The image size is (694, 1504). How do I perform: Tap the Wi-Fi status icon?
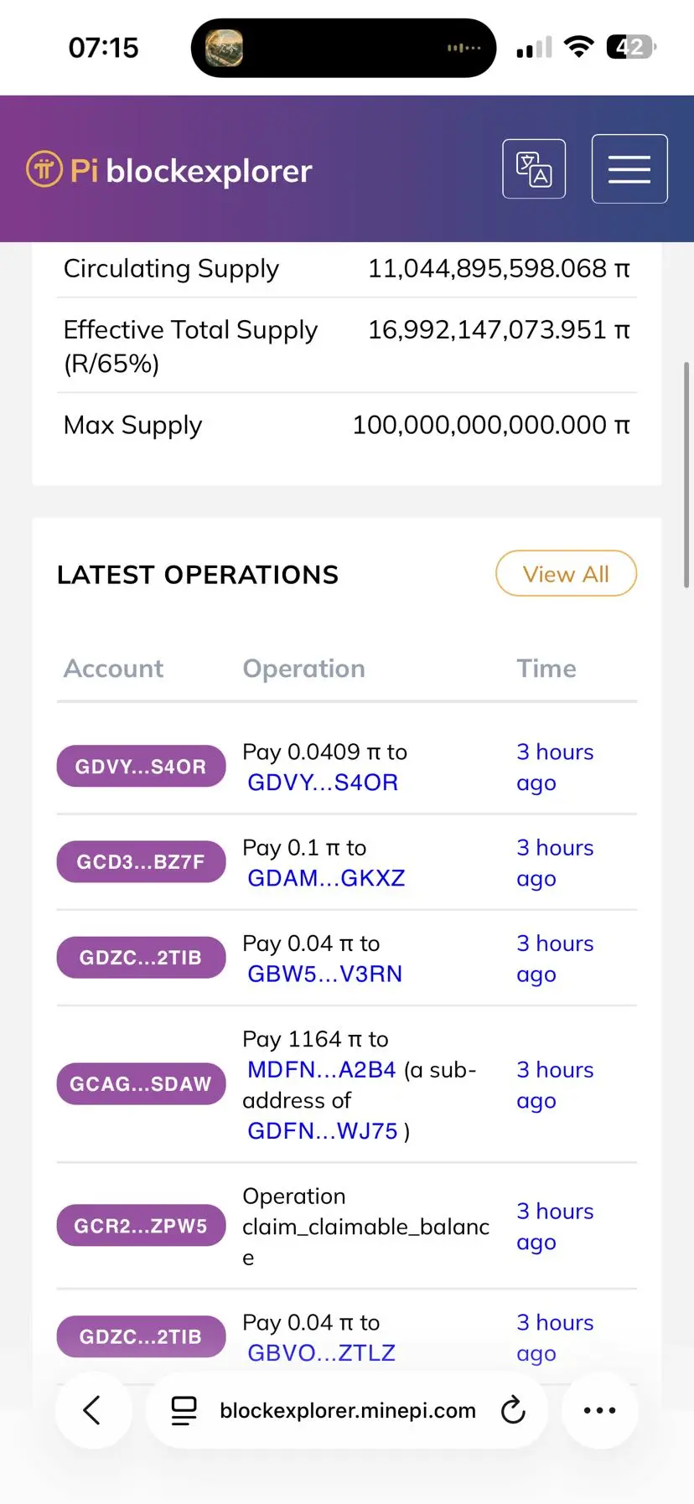tap(578, 47)
